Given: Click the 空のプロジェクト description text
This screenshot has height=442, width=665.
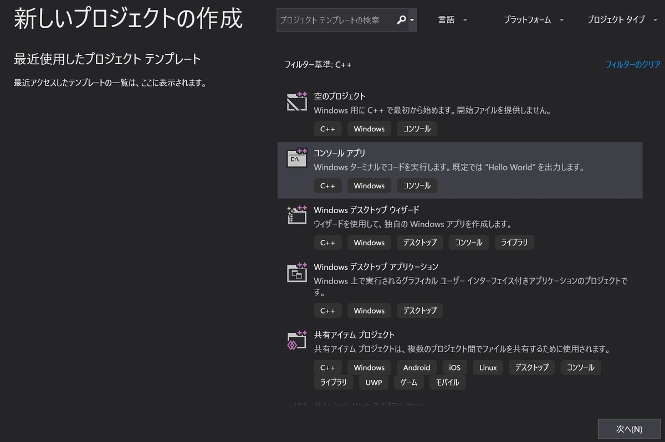Looking at the screenshot, I should [x=433, y=110].
